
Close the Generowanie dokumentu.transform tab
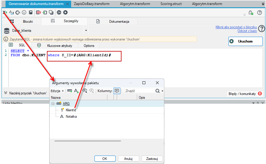click(x=67, y=4)
